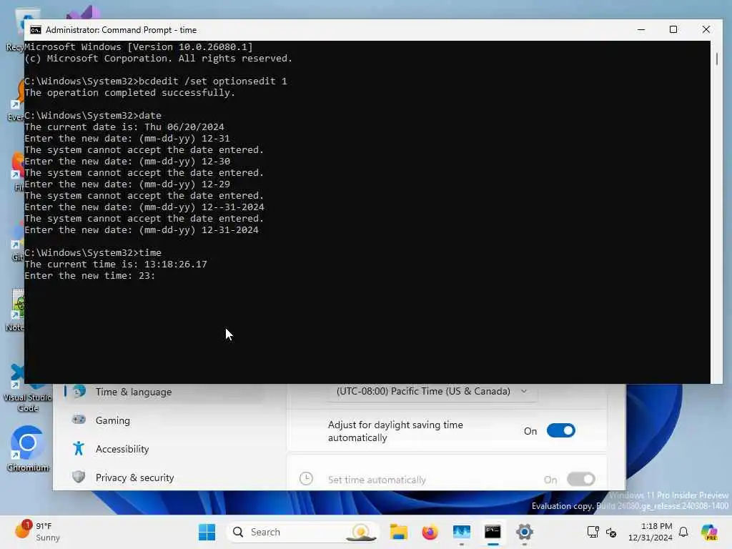Click 'The current date is: Thu 06/20/2024' line
The image size is (732, 549).
click(x=124, y=127)
